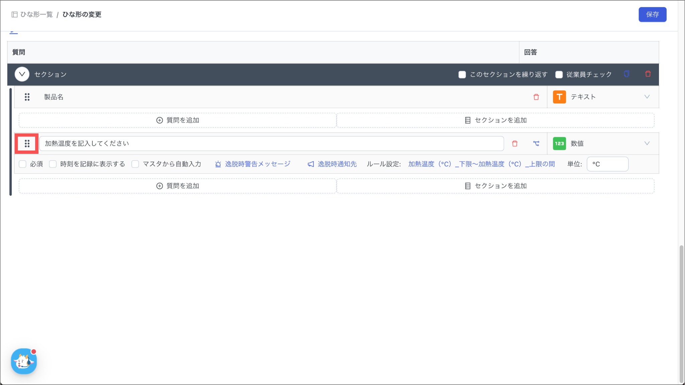This screenshot has width=685, height=385.
Task: Click the first 質問を追加 button
Action: (x=178, y=120)
